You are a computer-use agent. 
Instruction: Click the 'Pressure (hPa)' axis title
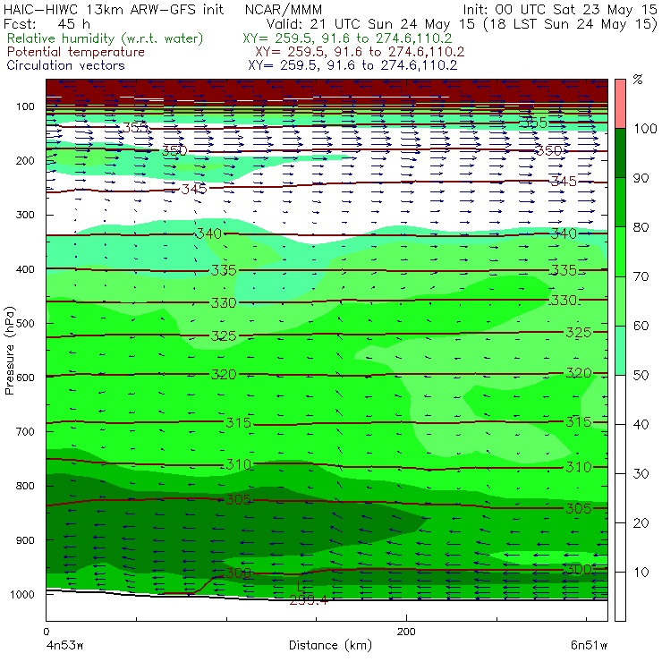[10, 351]
